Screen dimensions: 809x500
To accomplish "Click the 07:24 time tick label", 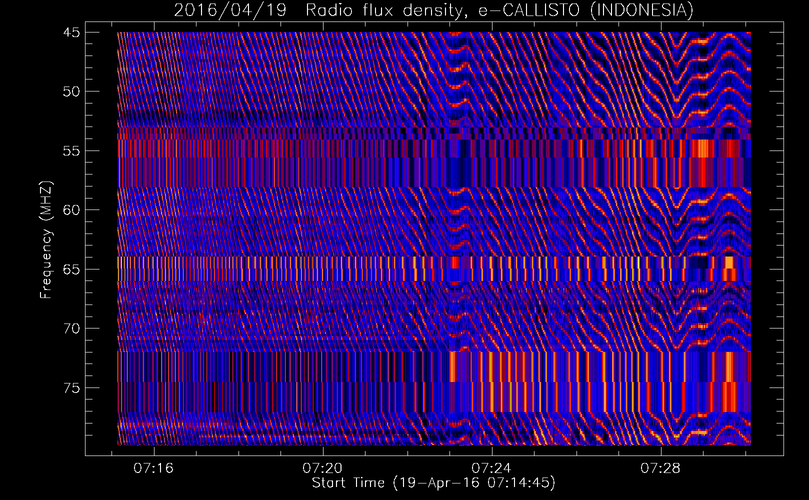I will pos(491,468).
